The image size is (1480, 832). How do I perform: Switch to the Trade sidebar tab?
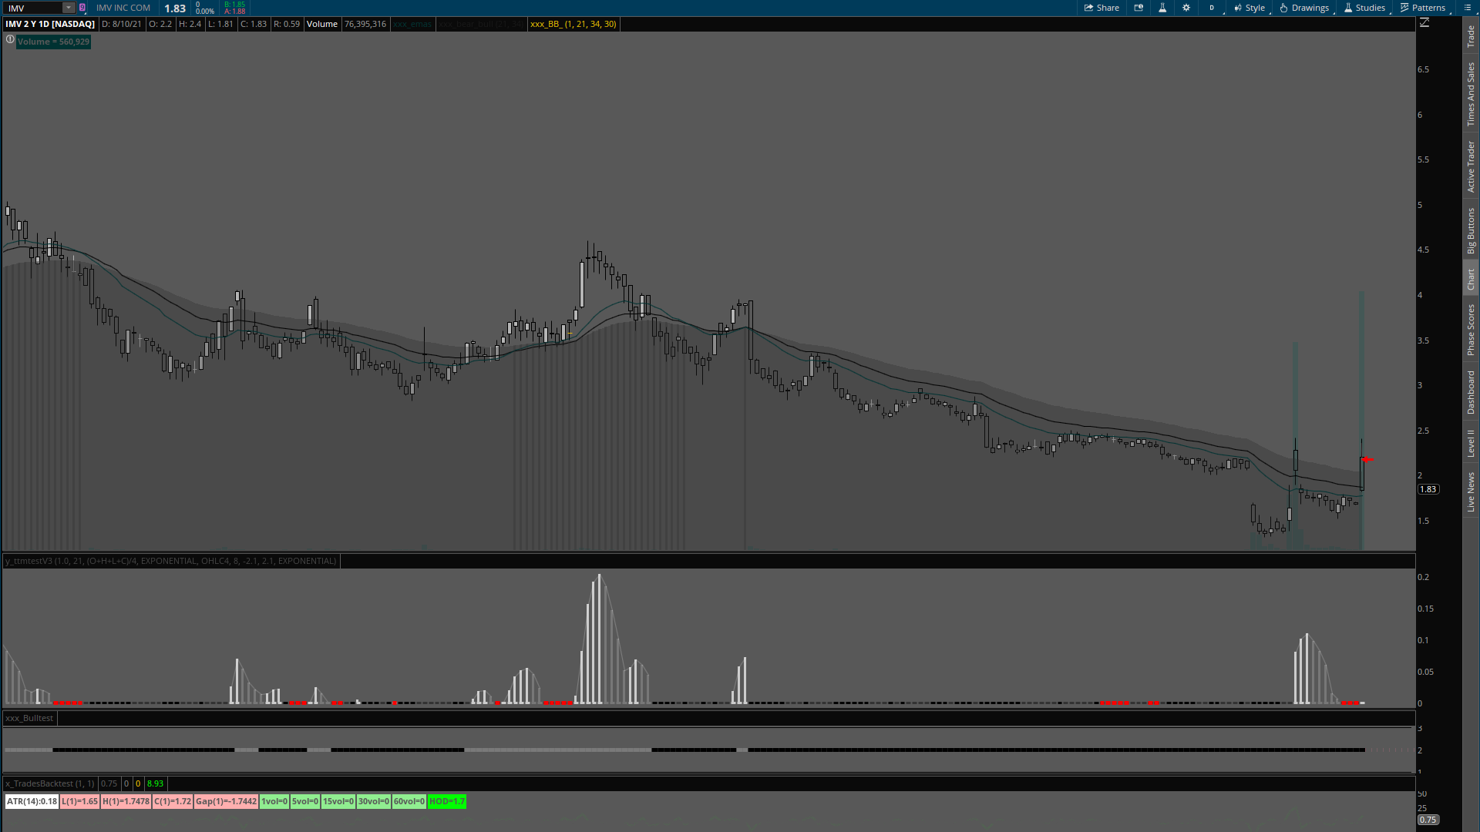(1471, 35)
